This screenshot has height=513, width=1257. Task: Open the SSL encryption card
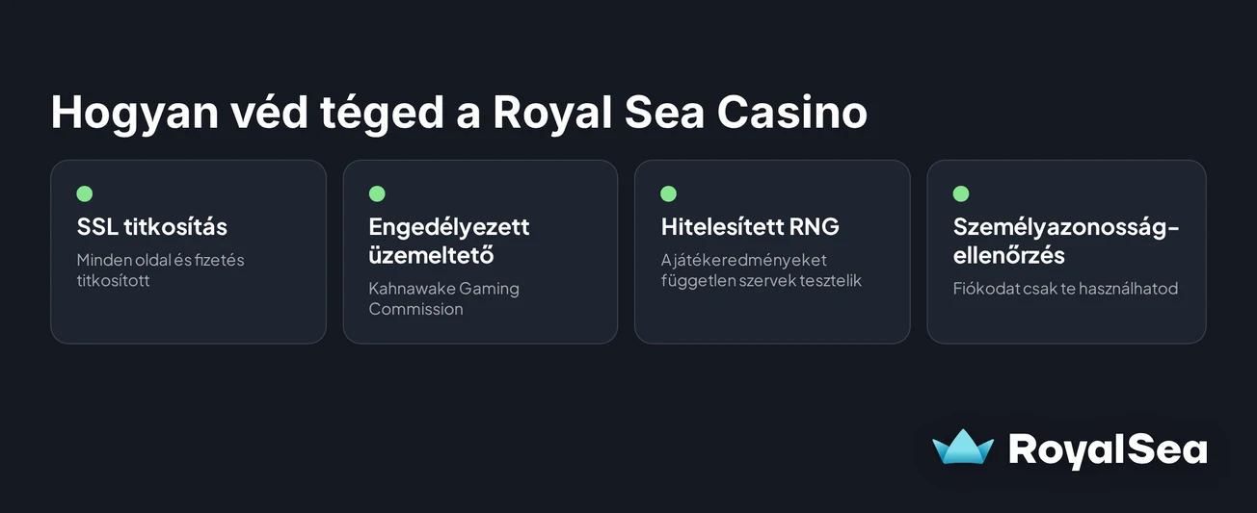(188, 252)
